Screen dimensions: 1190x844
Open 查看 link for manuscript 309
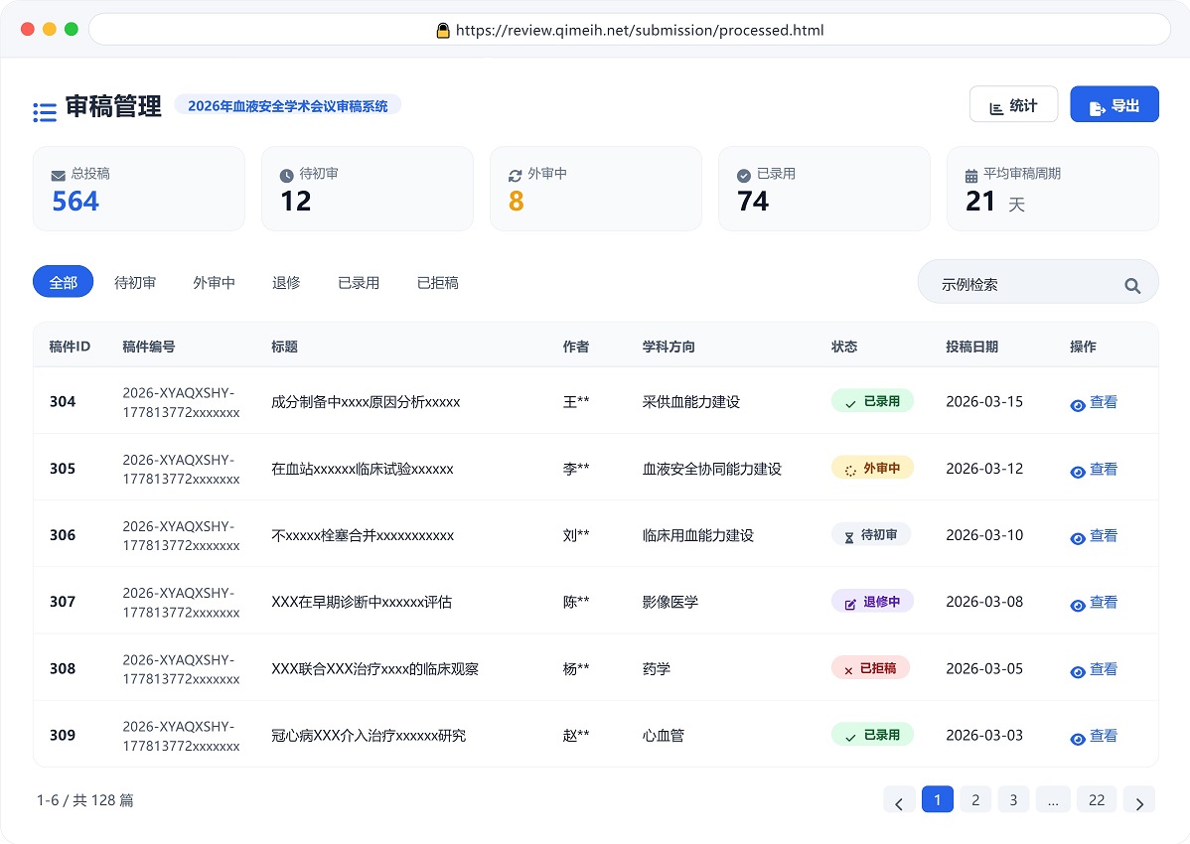pos(1104,736)
